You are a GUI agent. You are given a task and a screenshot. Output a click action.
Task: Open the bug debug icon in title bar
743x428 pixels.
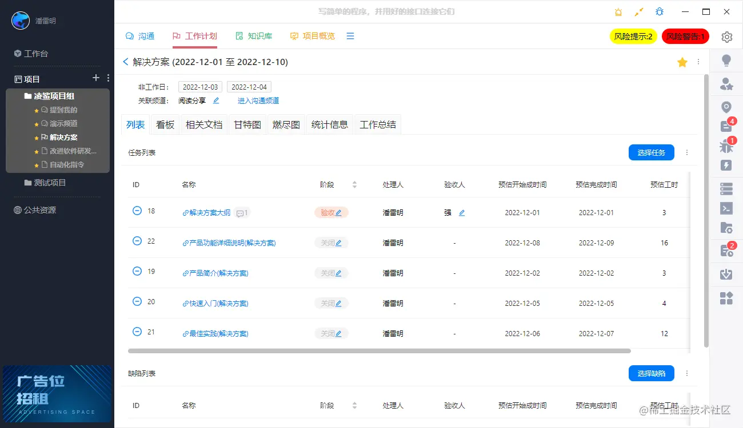660,12
